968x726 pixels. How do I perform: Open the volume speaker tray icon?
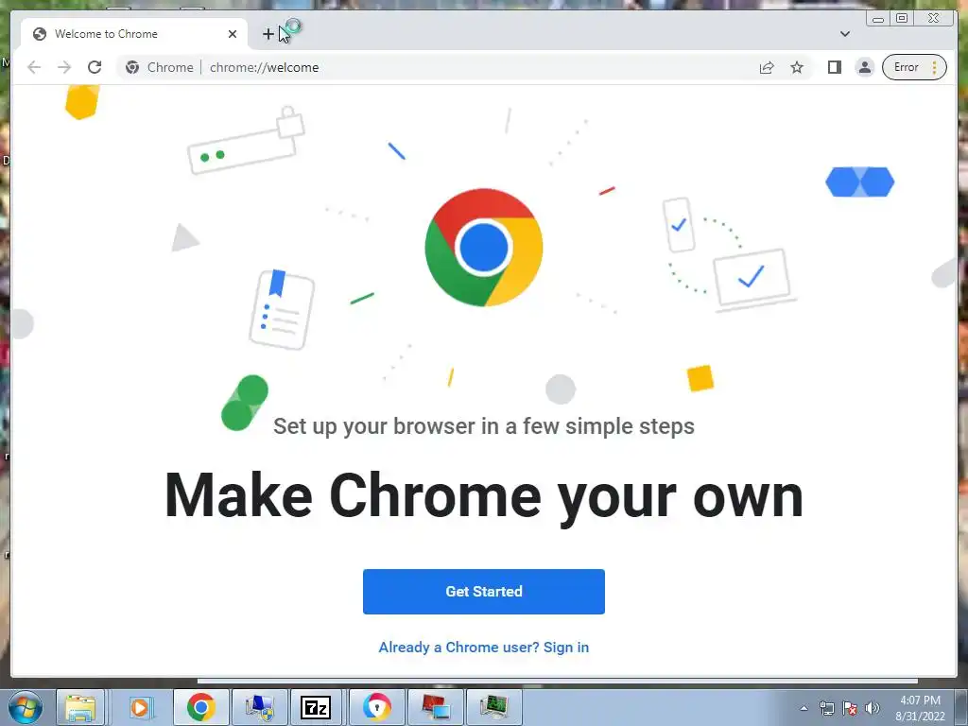click(x=873, y=708)
